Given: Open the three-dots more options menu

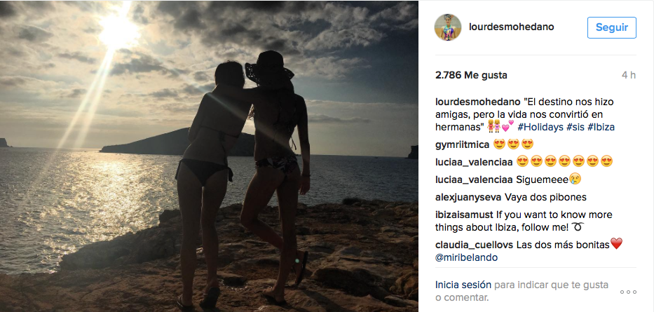Looking at the screenshot, I should 628,292.
